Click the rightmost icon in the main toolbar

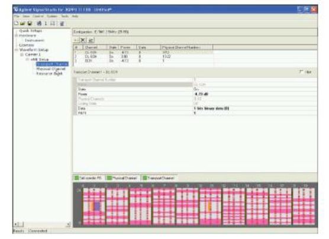tap(62, 24)
